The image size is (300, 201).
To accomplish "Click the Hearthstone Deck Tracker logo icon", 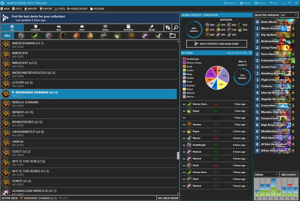I will [2, 3].
